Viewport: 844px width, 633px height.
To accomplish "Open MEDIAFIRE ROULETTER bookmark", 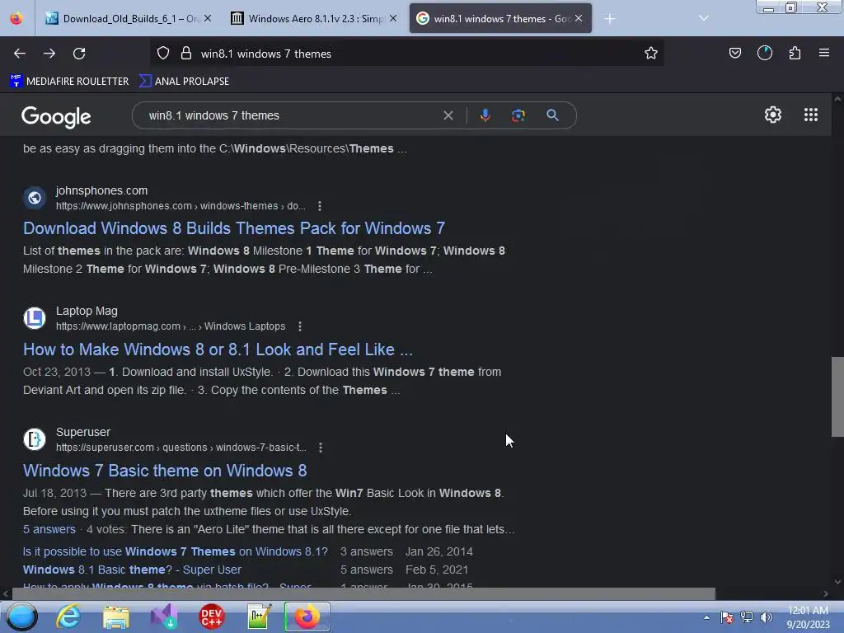I will coord(69,82).
